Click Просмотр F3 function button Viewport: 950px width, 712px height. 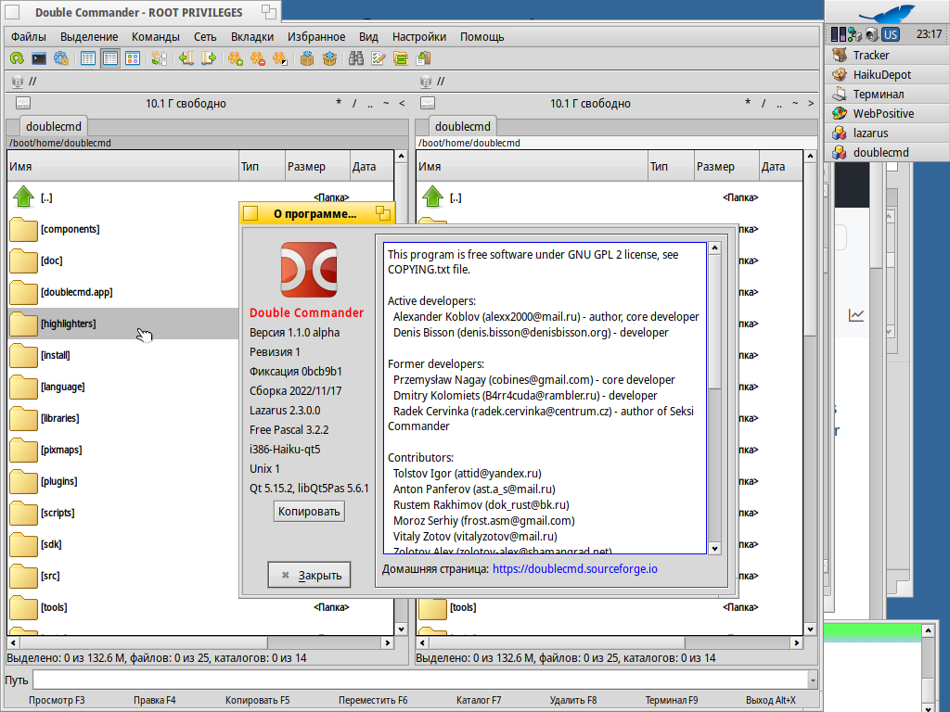[57, 700]
